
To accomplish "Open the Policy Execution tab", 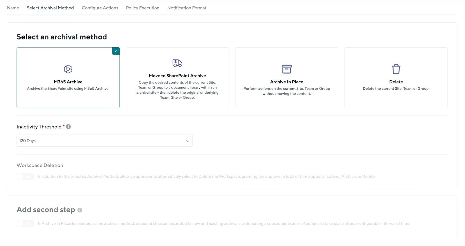I will [x=142, y=8].
